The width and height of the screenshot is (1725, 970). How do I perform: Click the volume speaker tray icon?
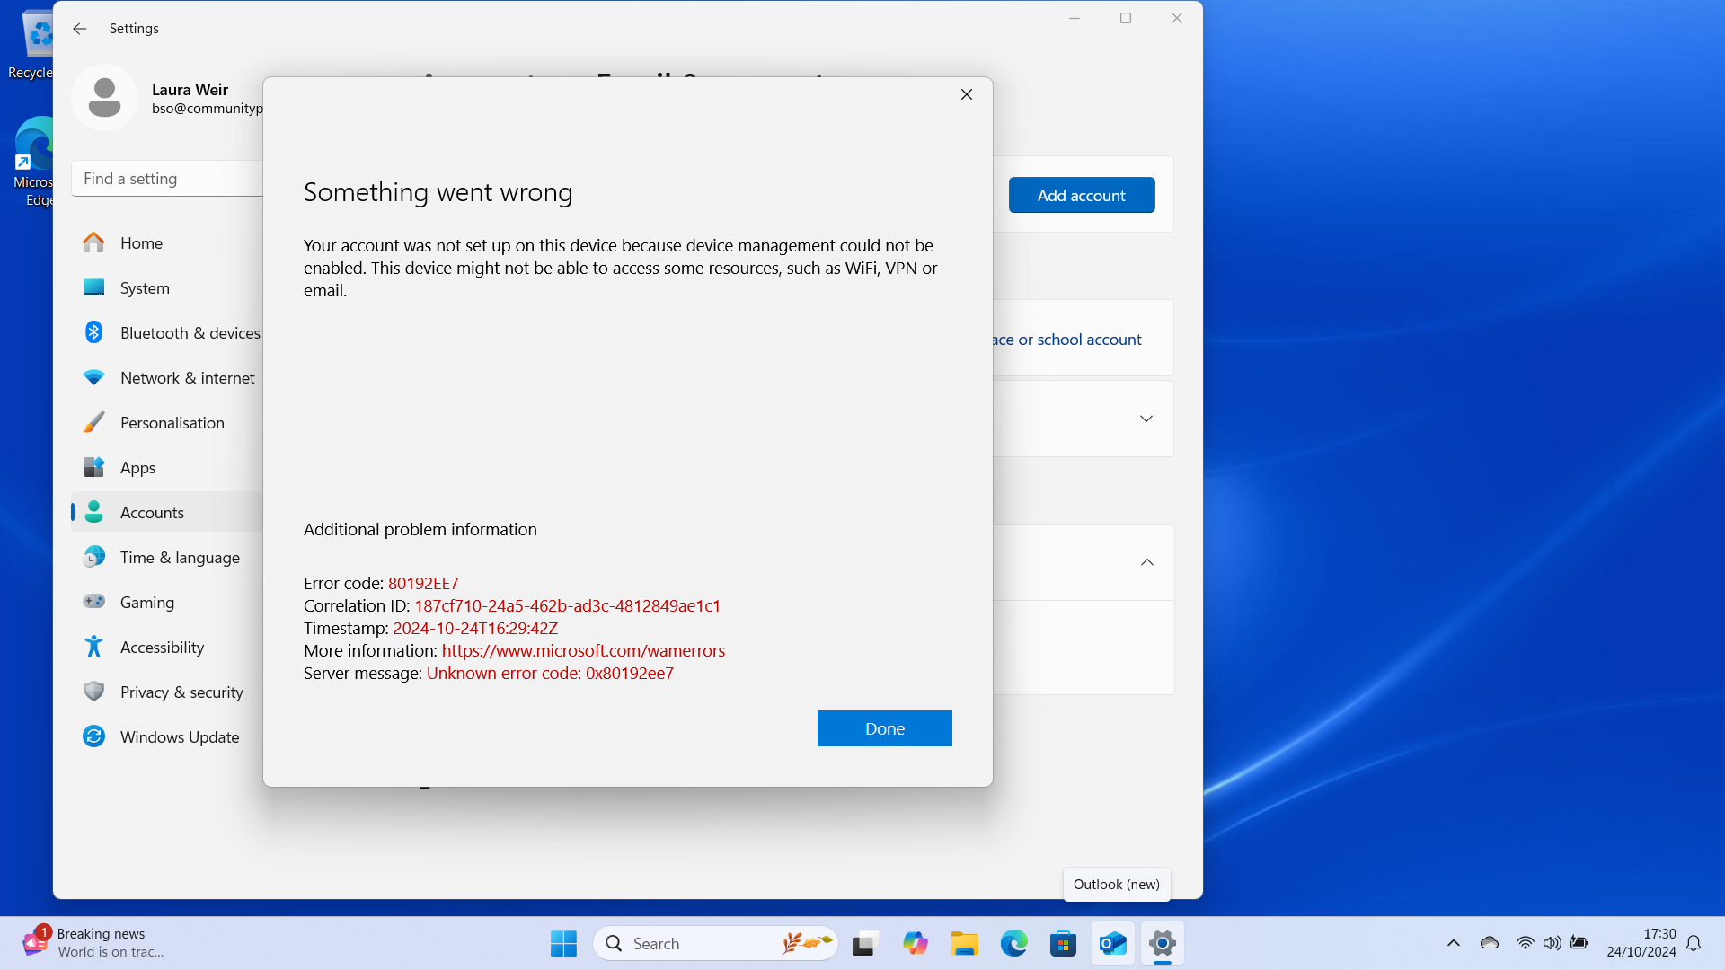point(1552,943)
